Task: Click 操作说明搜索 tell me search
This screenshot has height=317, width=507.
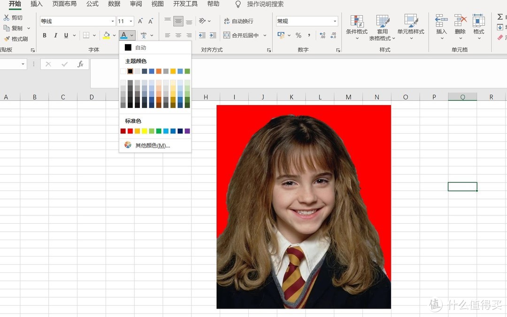Action: coord(265,4)
